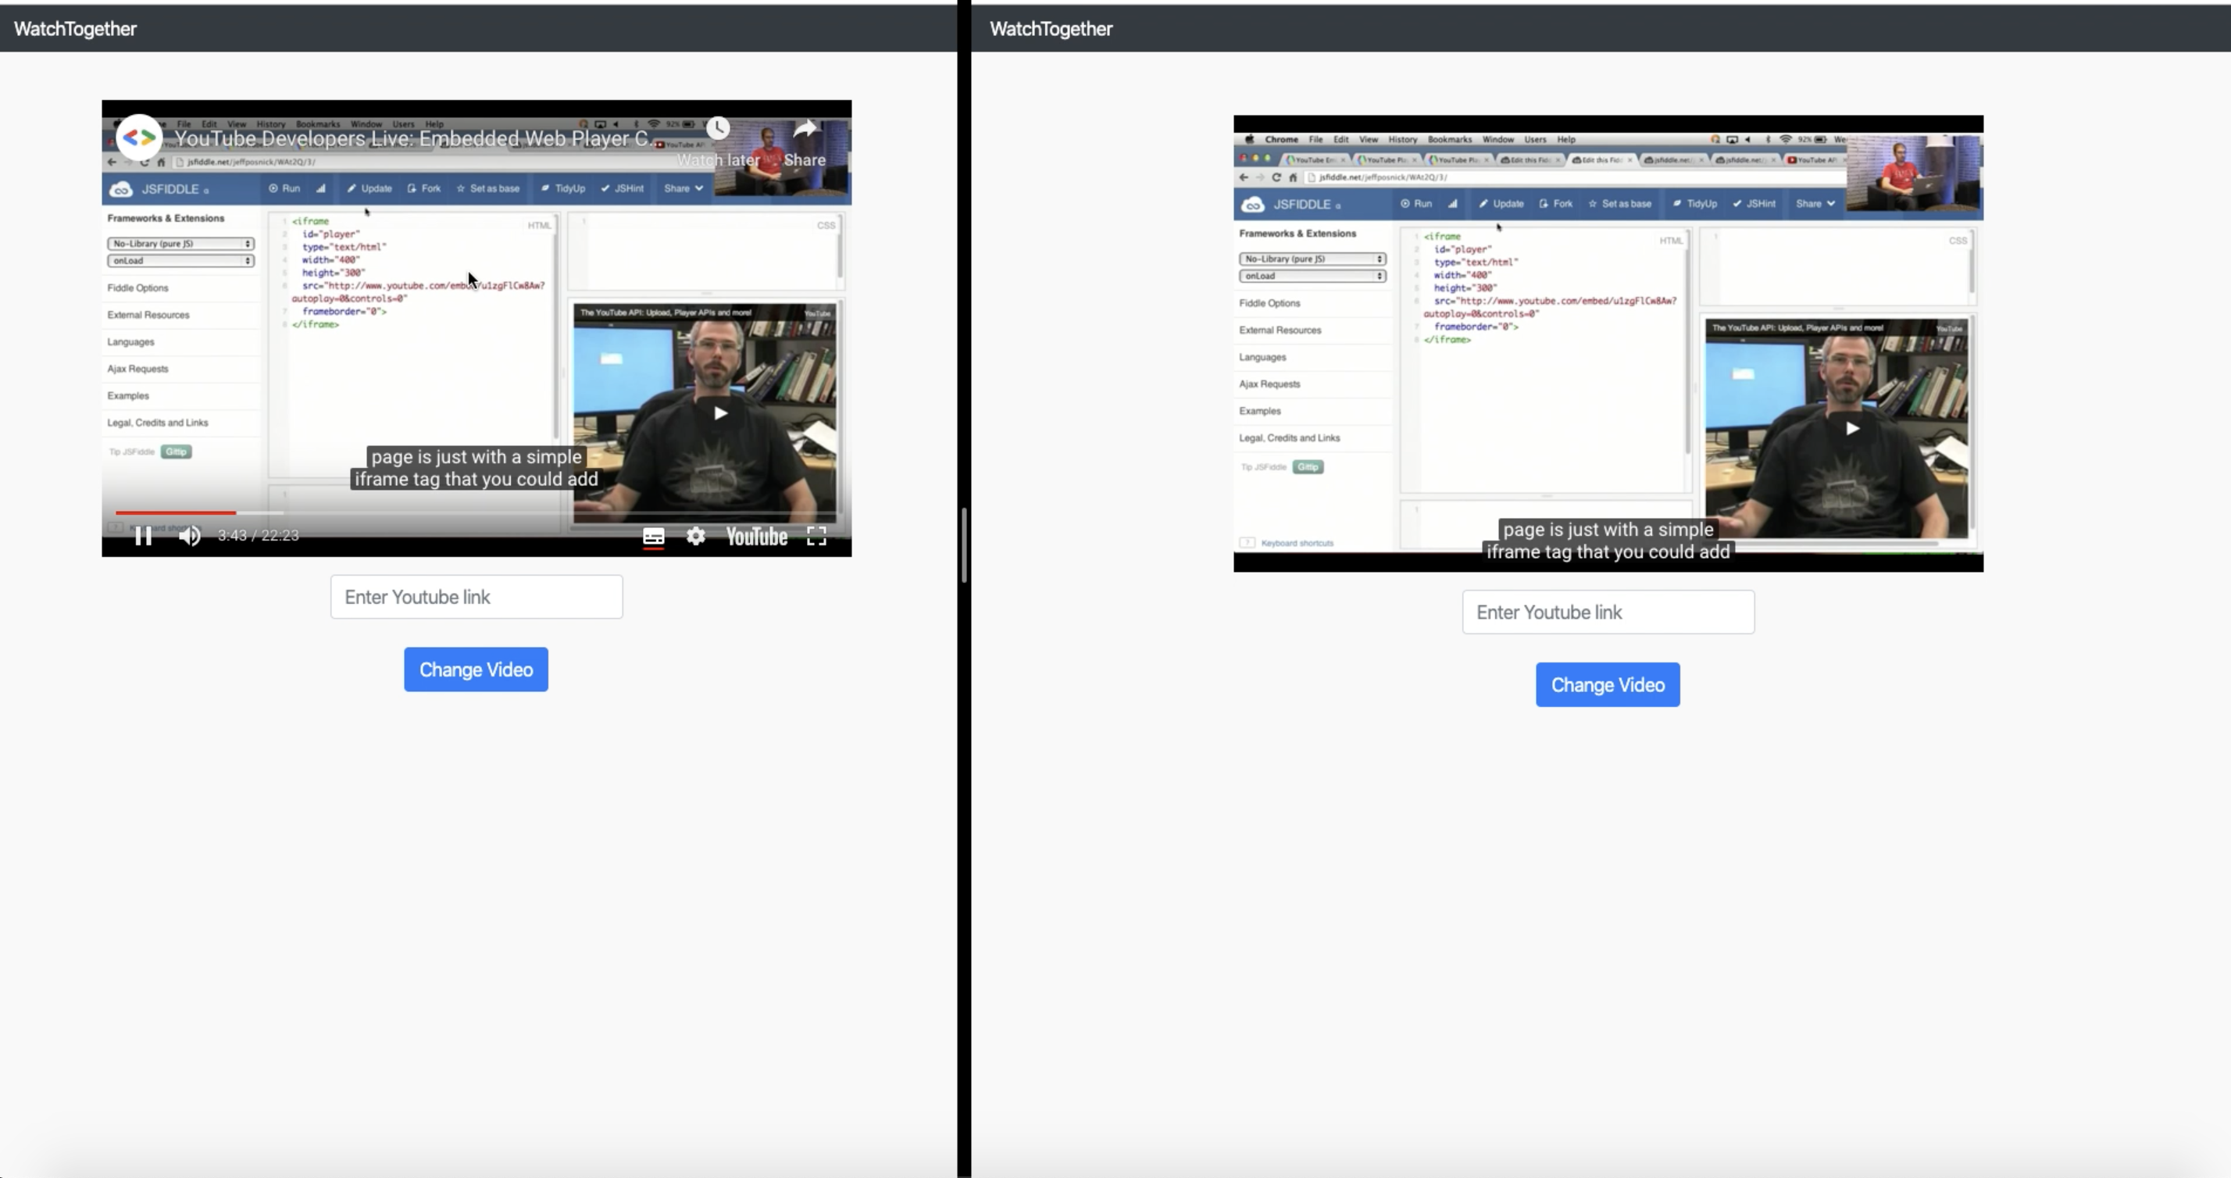Viewport: 2231px width, 1178px height.
Task: Pause the left video player
Action: point(143,536)
